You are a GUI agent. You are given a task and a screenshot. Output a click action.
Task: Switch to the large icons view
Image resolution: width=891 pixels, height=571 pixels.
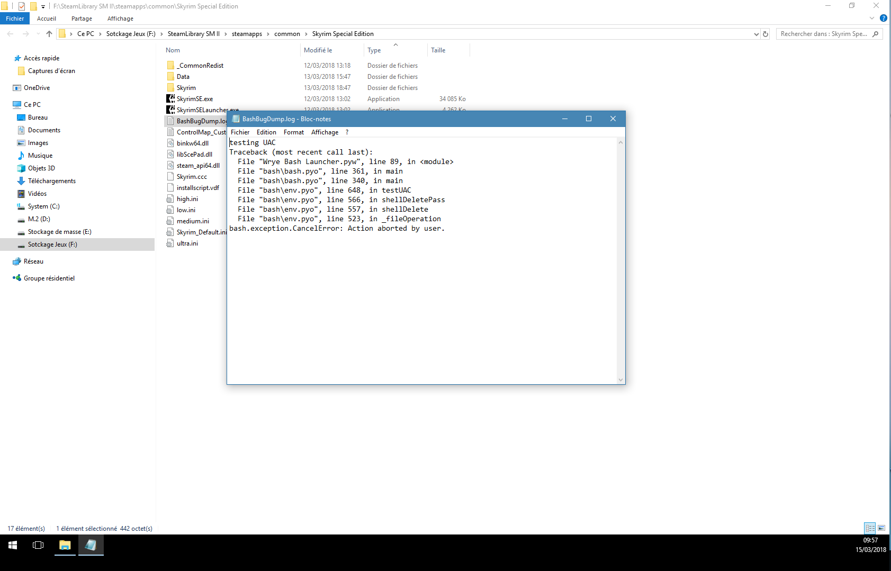coord(881,528)
